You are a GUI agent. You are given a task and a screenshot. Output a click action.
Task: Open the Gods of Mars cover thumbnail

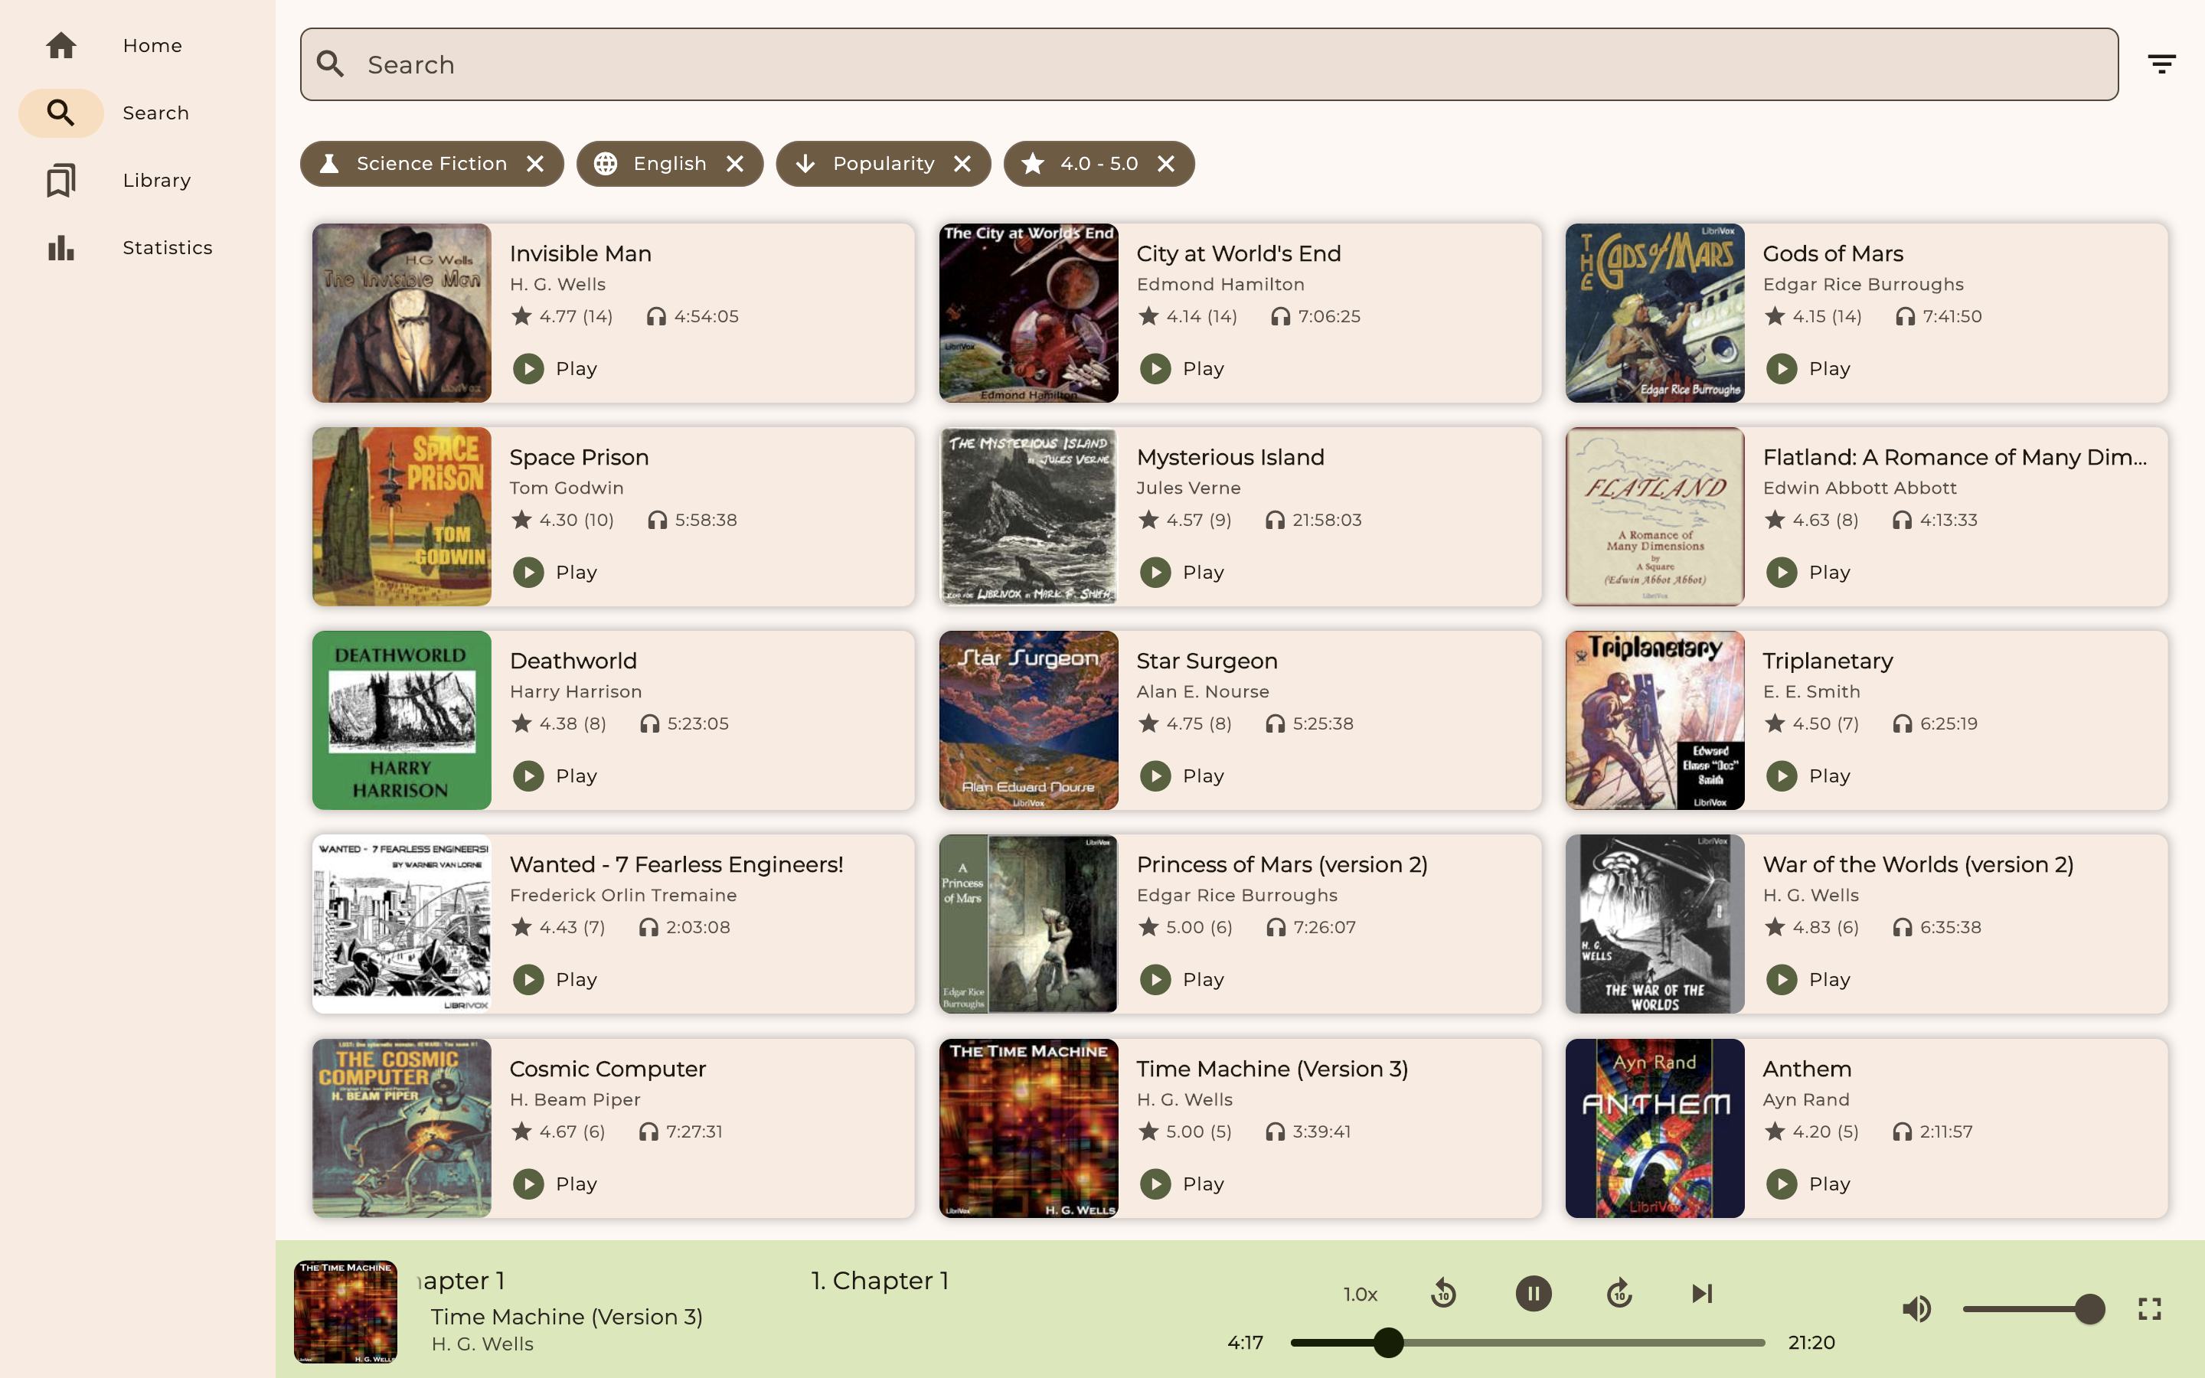[x=1654, y=312]
